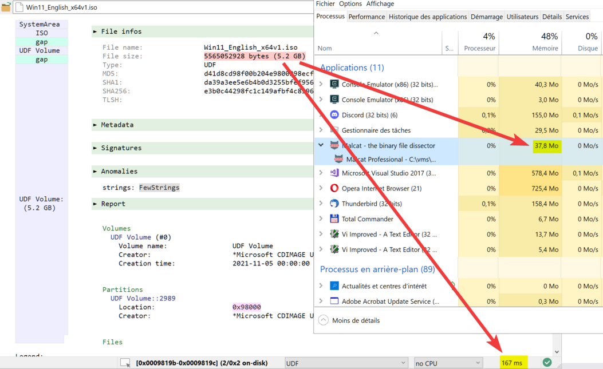
Task: Sort processes by the Mémoire column
Action: click(x=529, y=42)
